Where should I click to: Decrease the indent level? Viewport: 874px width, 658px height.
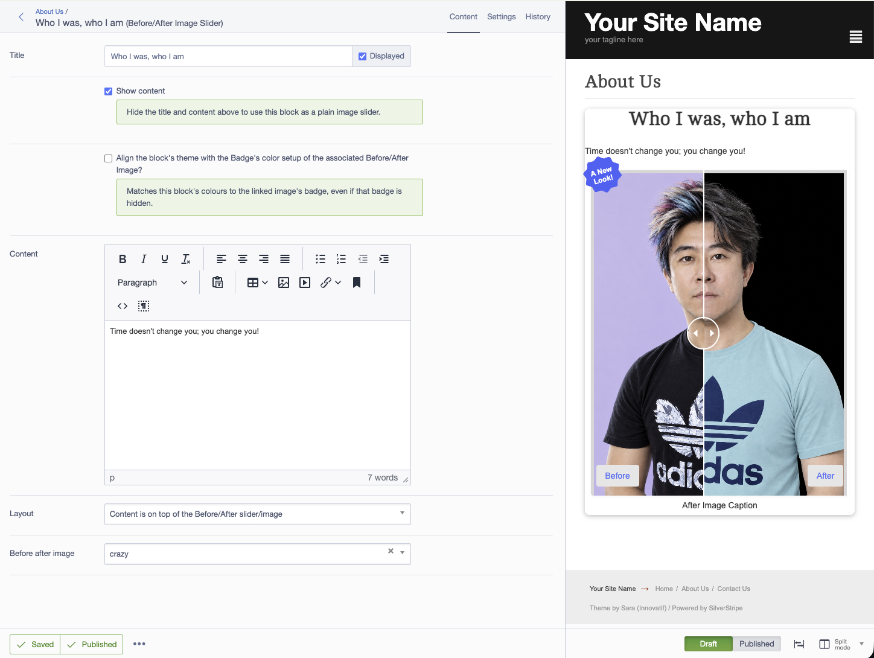(x=363, y=259)
